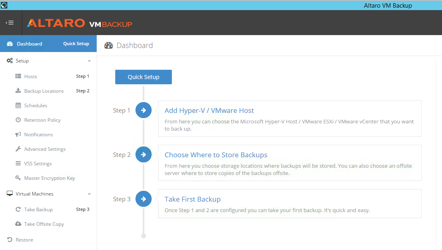Viewport: 442px width, 250px height.
Task: Click the Take Backup refresh icon
Action: (x=18, y=209)
